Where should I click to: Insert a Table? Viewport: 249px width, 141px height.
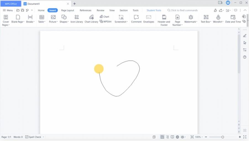pyautogui.click(x=42, y=19)
